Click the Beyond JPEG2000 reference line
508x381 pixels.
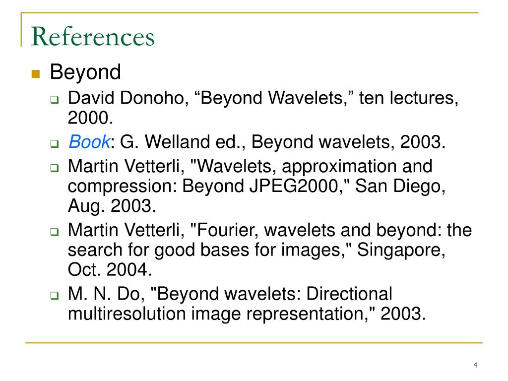pyautogui.click(x=256, y=187)
